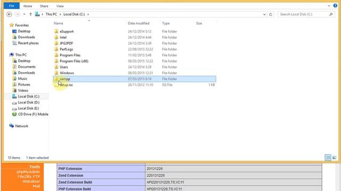Open Network in the navigation pane
This screenshot has height=191, width=341.
pyautogui.click(x=21, y=126)
